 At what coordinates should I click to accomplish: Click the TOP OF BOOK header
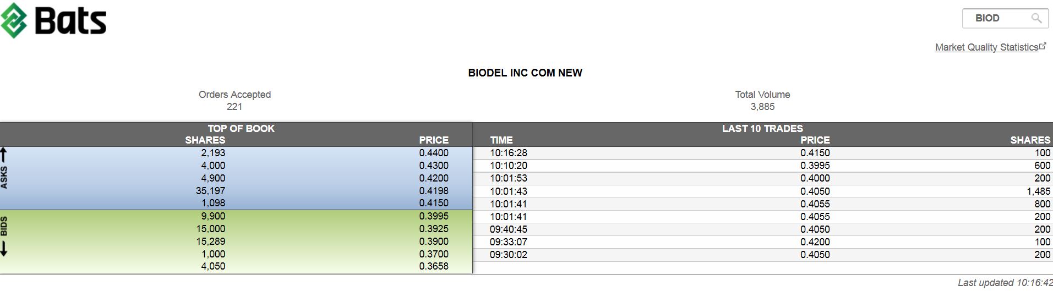click(x=241, y=128)
